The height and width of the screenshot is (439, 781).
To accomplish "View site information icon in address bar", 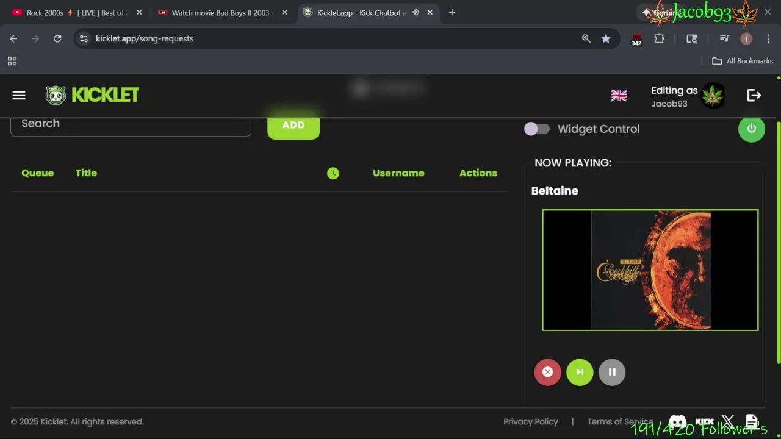I will (84, 38).
